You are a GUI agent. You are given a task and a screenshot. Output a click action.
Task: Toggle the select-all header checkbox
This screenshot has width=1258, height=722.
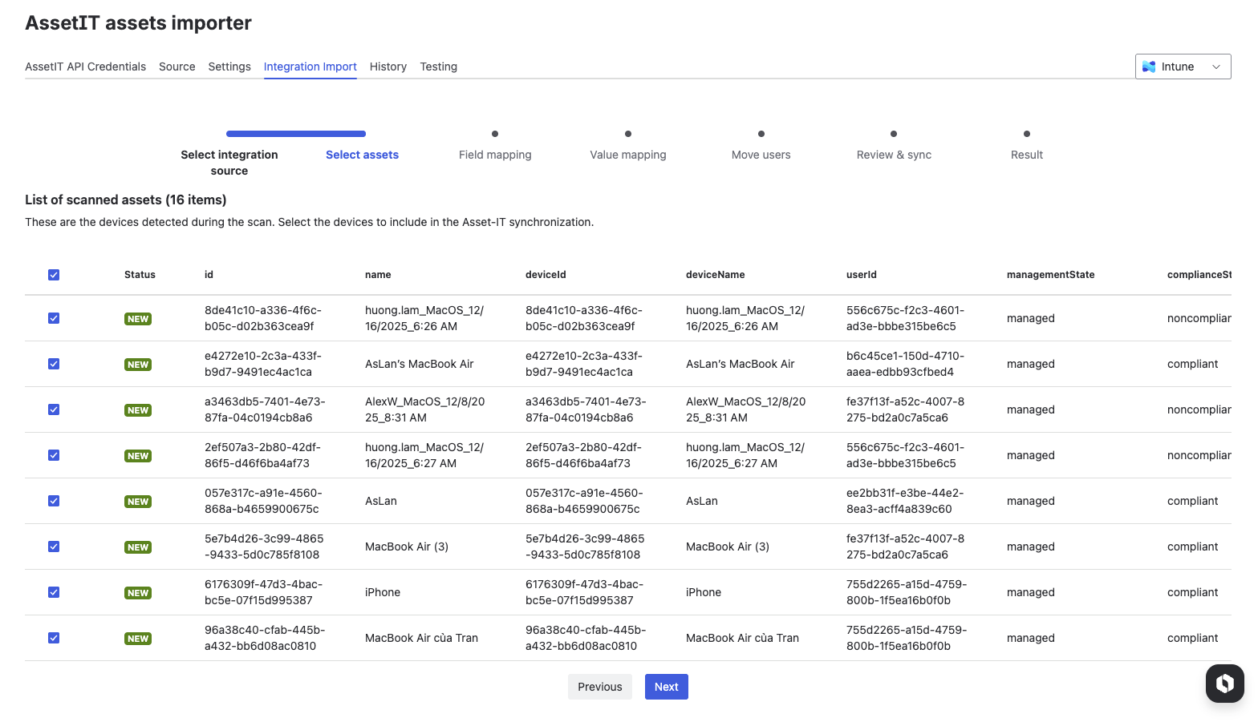coord(54,275)
